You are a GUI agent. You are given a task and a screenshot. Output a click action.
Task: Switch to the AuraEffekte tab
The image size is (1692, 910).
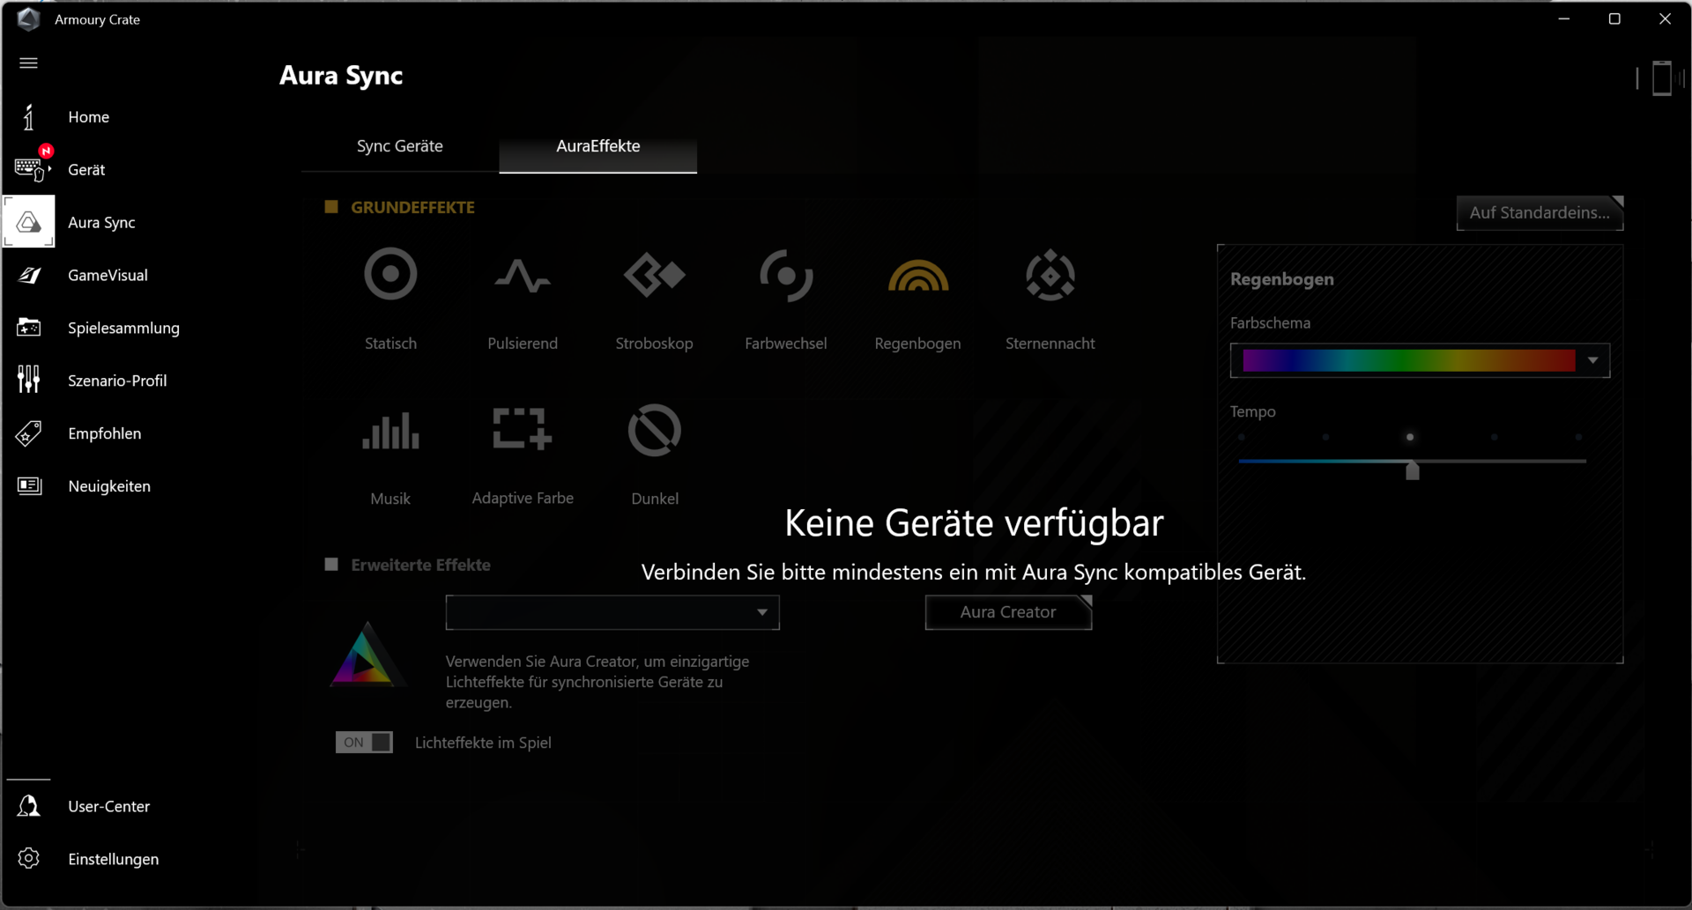point(598,146)
